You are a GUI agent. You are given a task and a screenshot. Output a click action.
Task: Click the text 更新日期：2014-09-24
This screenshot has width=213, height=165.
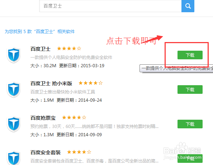[x=79, y=100]
